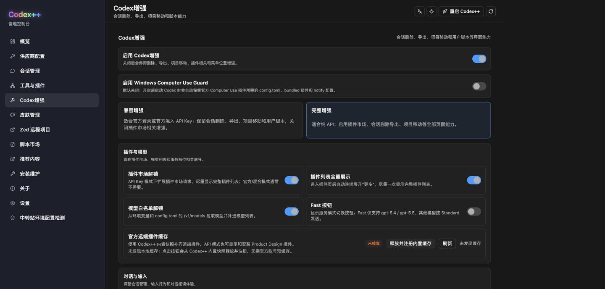The width and height of the screenshot is (605, 289).
Task: Click 重启 Codex++ button
Action: [x=461, y=11]
